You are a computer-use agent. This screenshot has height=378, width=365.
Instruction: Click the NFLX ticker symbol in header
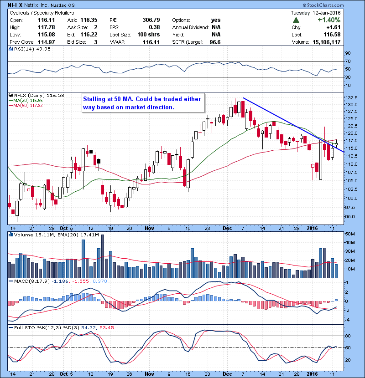point(17,6)
